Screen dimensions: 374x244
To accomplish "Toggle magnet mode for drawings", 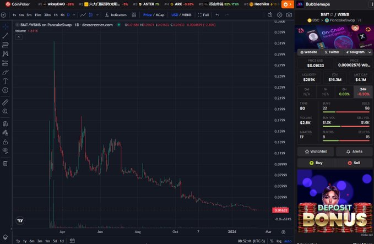I will pos(6,124).
